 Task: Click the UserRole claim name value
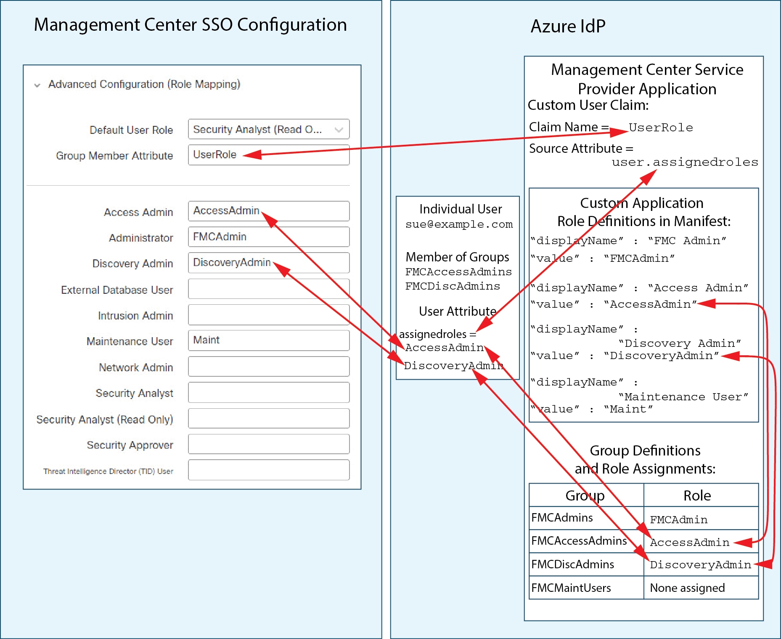point(661,128)
